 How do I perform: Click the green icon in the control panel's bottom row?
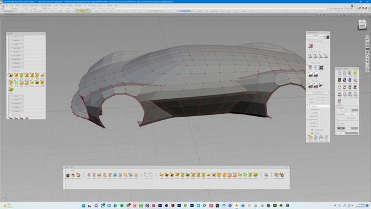(326, 138)
